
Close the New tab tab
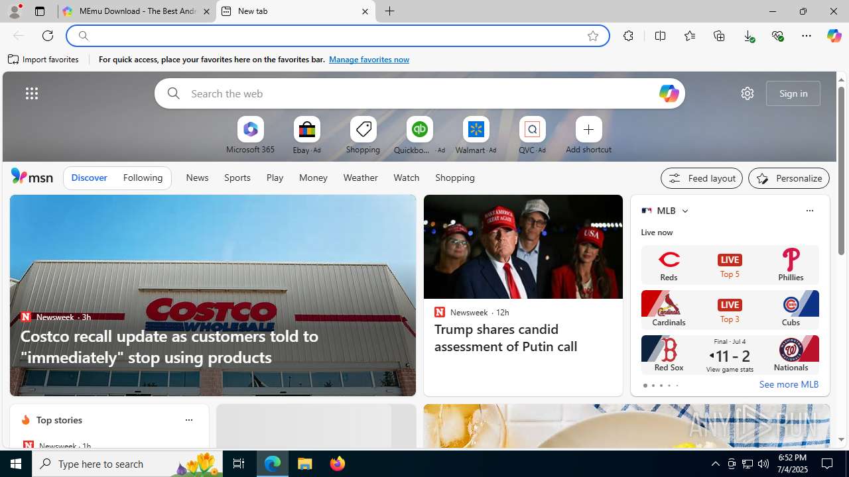(365, 11)
